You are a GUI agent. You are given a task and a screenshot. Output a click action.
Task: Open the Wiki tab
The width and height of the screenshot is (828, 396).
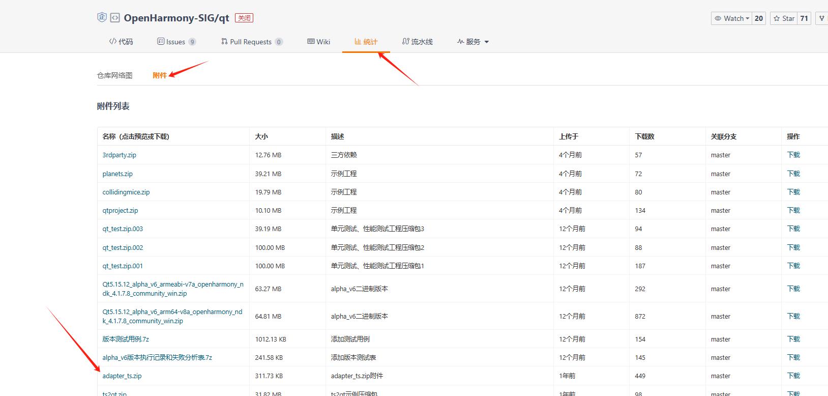point(319,42)
